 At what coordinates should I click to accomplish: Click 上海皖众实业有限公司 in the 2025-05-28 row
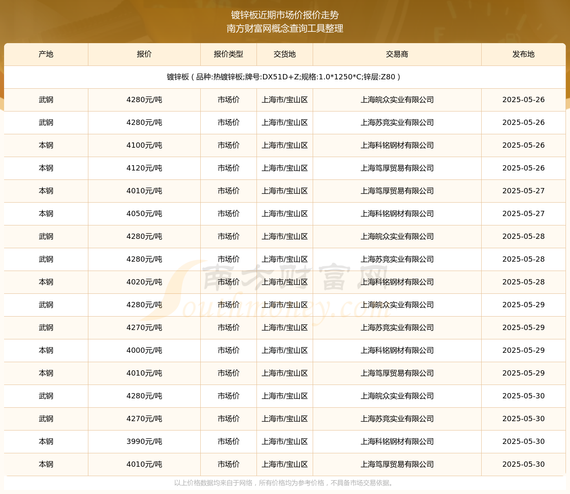point(397,236)
